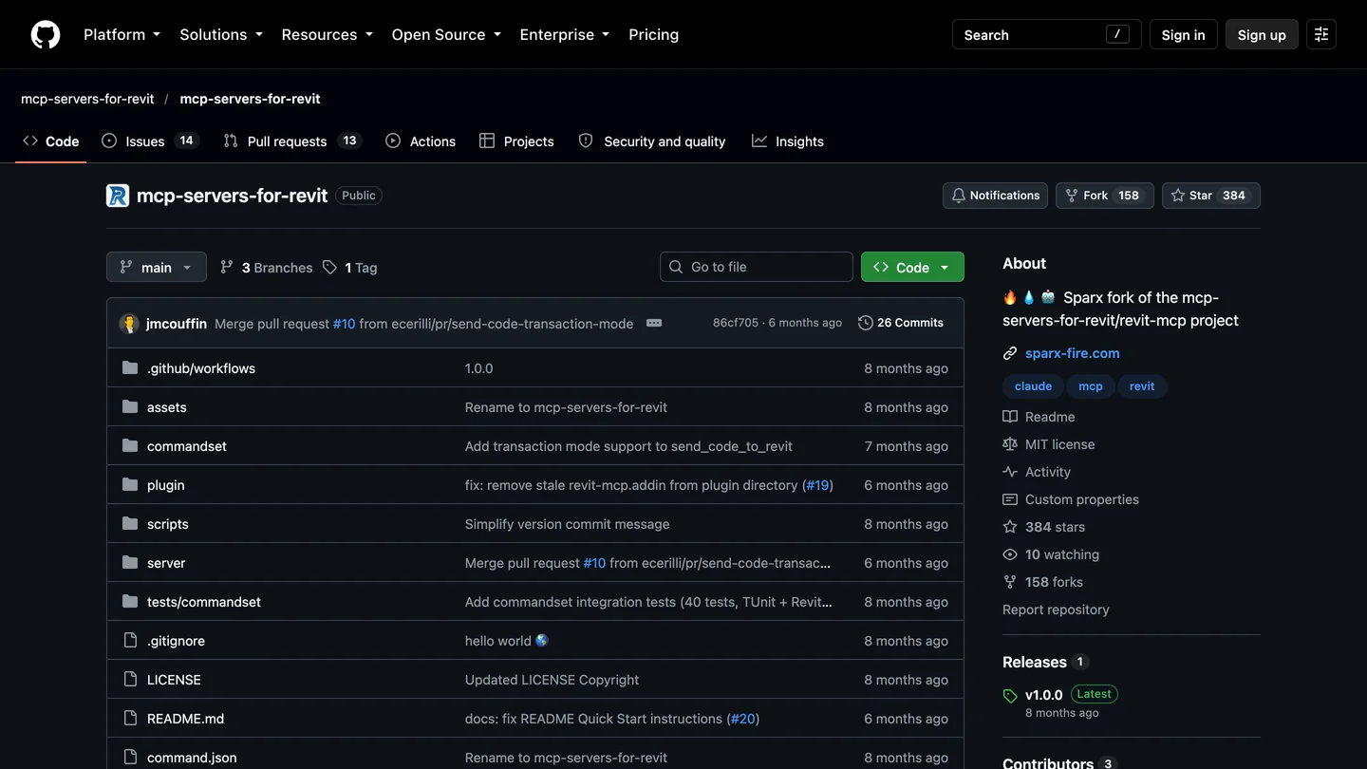Screen dimensions: 1367x769
Task: Switch to the Pull requests tab
Action: (x=292, y=141)
